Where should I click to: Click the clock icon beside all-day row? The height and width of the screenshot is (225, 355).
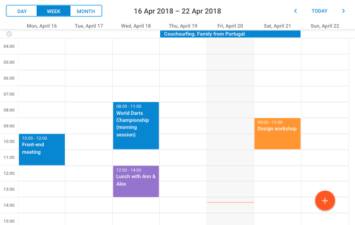pyautogui.click(x=9, y=34)
